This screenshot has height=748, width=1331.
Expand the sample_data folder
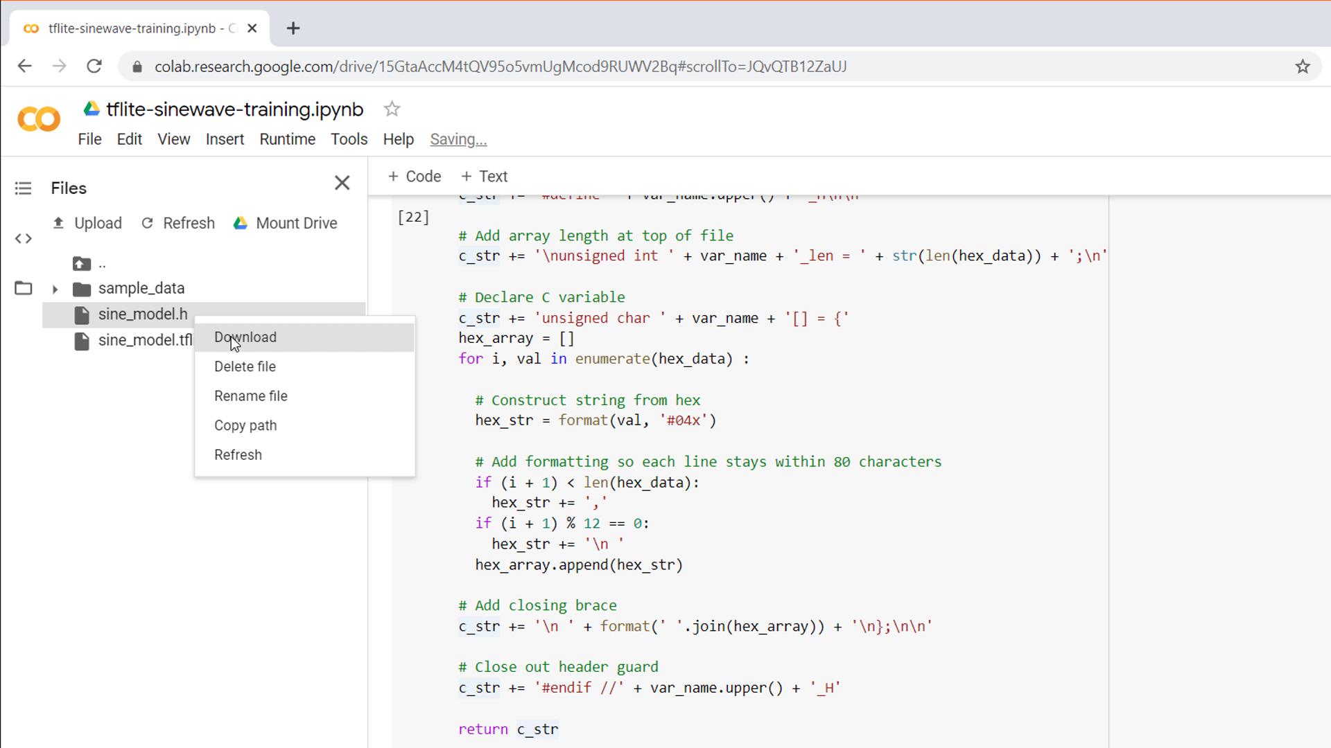pos(55,287)
